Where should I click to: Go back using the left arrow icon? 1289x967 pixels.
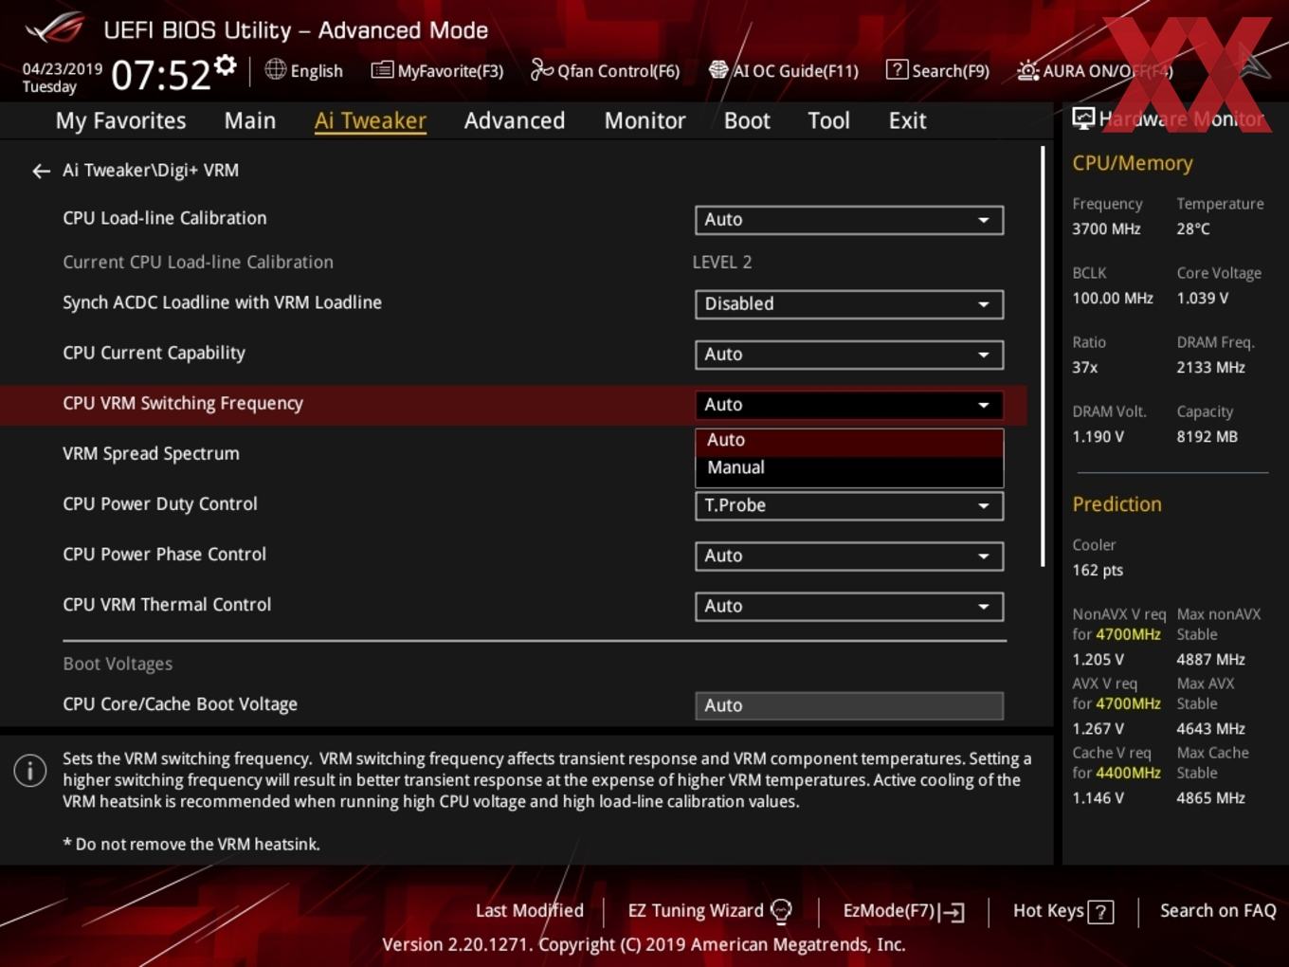click(x=41, y=171)
